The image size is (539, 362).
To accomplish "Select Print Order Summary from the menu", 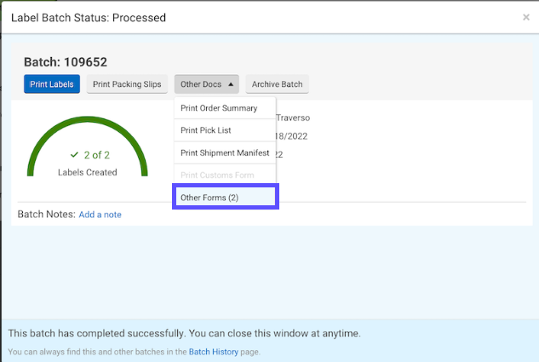I will coord(219,108).
